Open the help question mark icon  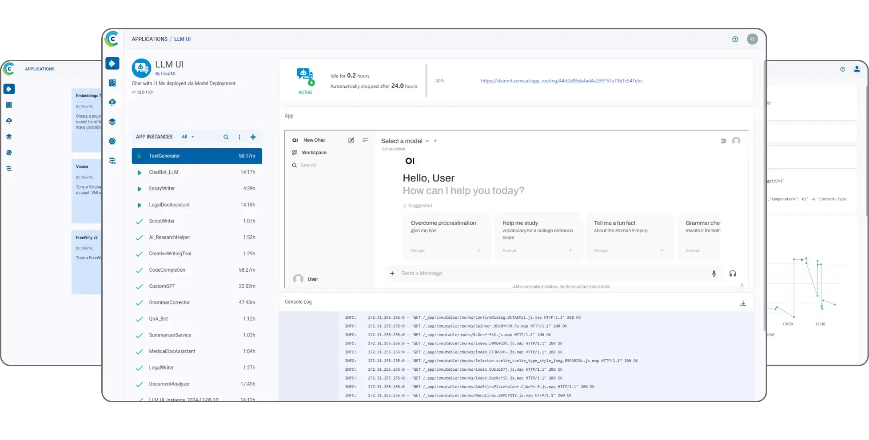click(735, 39)
